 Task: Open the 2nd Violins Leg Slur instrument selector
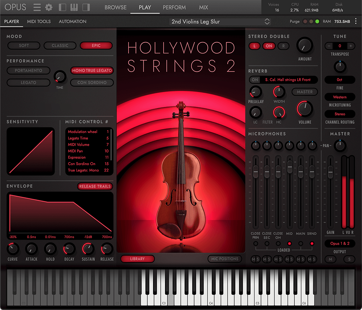(x=220, y=21)
